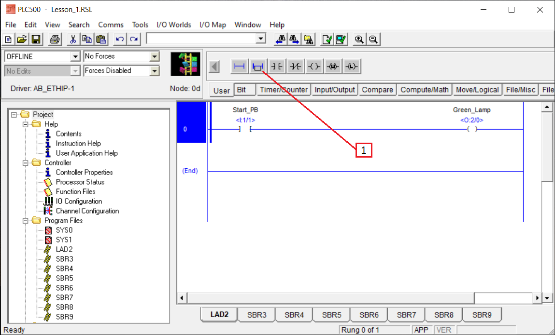The height and width of the screenshot is (335, 555).
Task: Click the Copy toolbar icon
Action: pyautogui.click(x=87, y=39)
